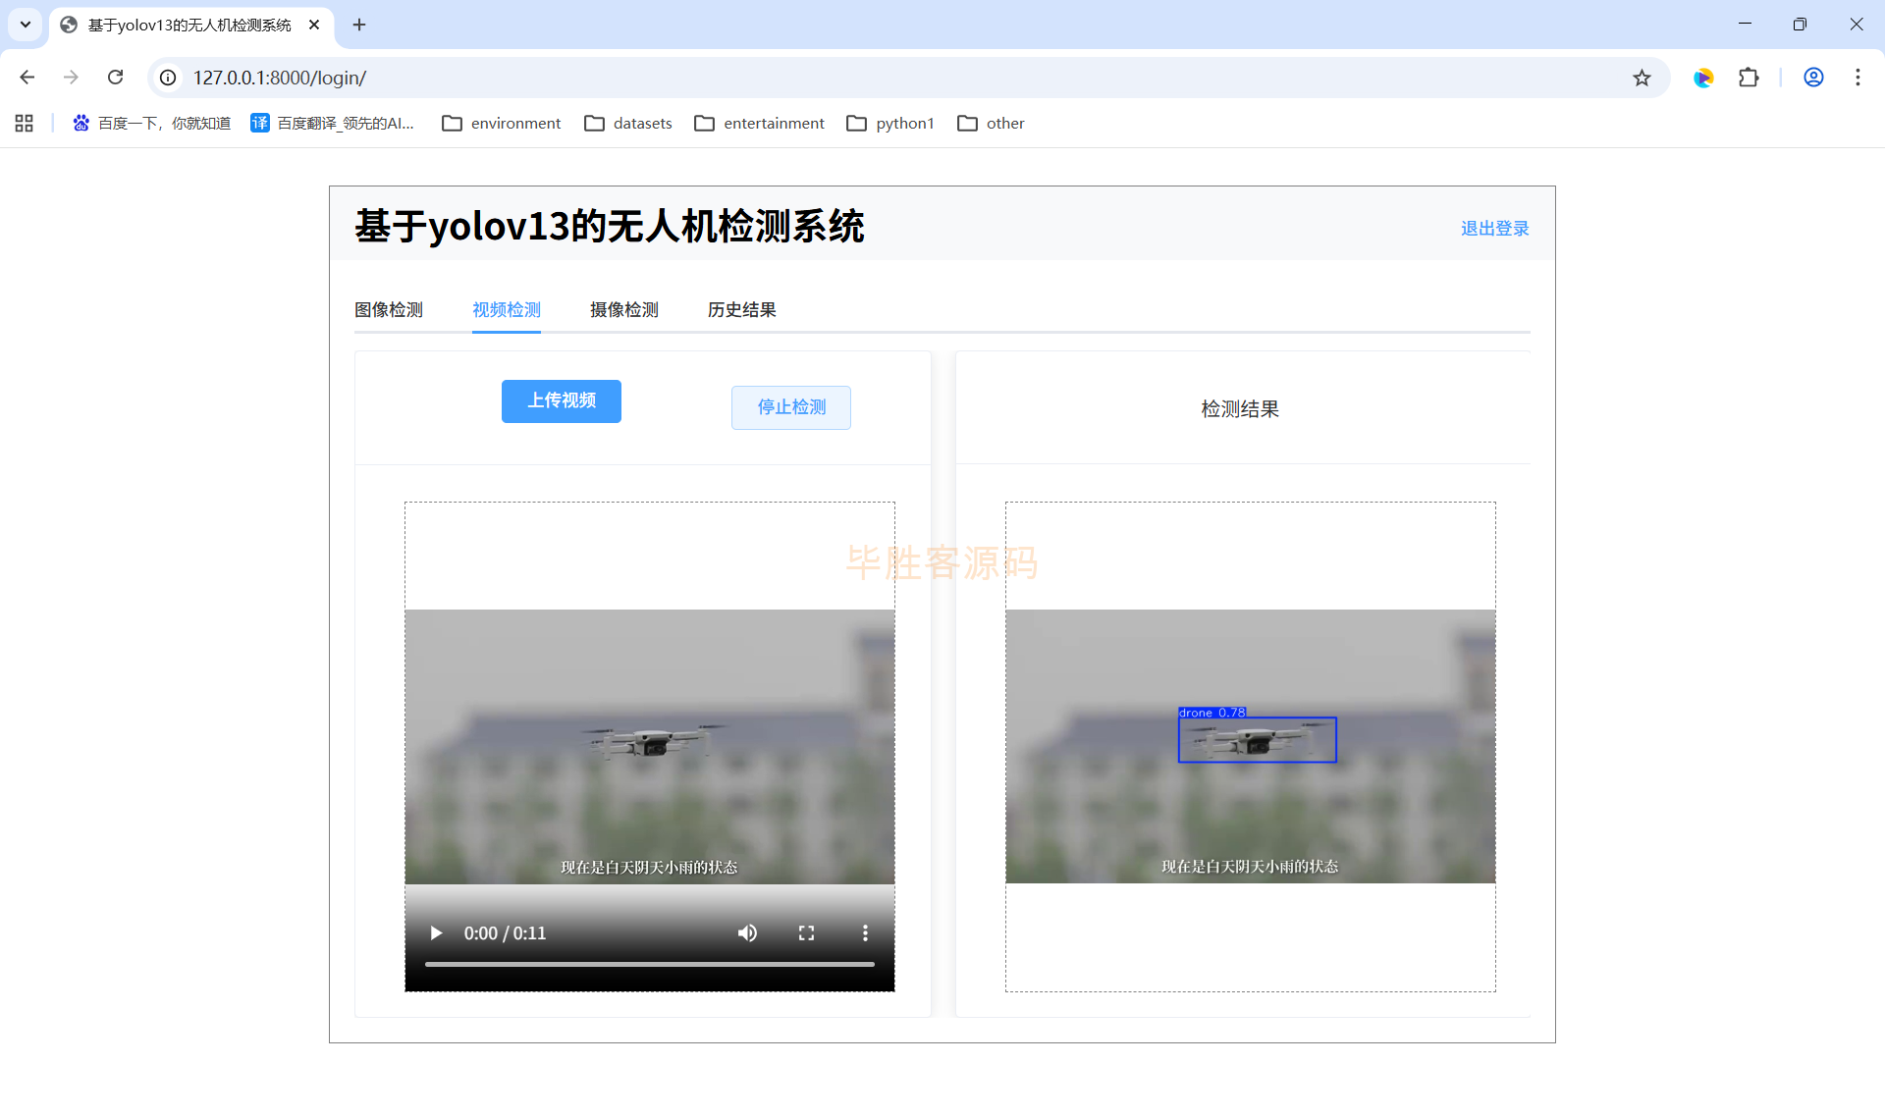Open a new browser tab
The height and width of the screenshot is (1117, 1885).
pos(359,25)
